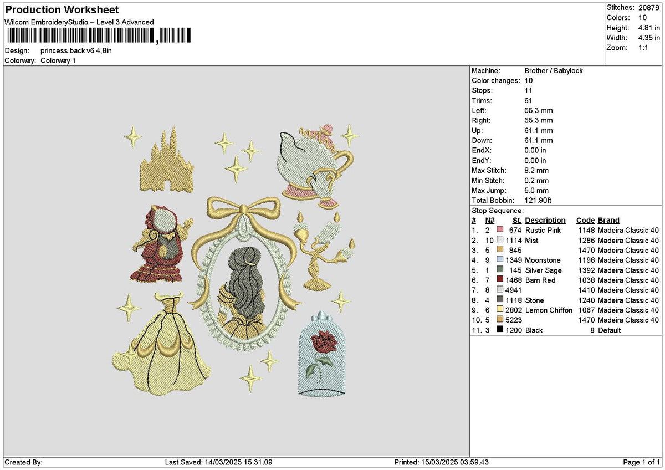
Task: Click the 'Brand' column header
Action: click(608, 221)
